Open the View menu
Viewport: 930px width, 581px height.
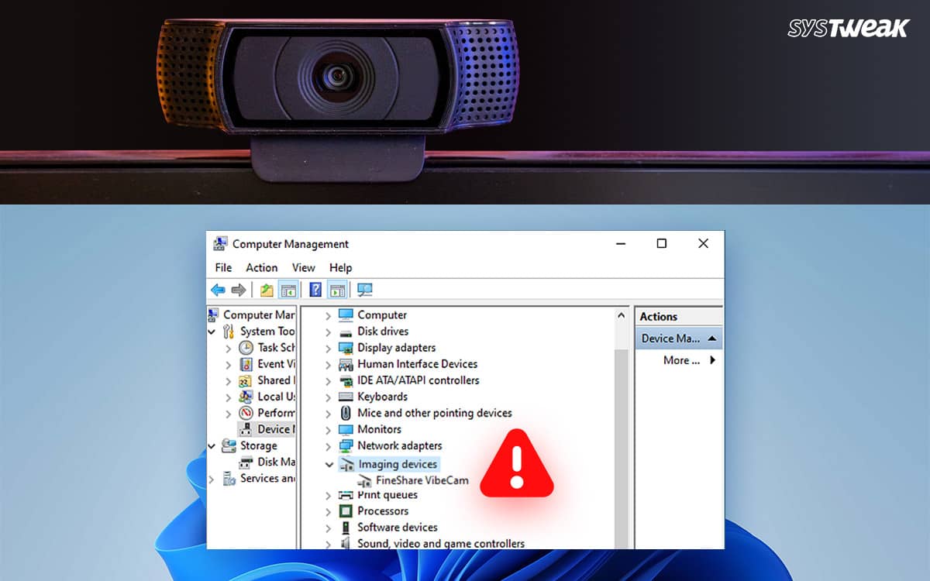click(303, 267)
